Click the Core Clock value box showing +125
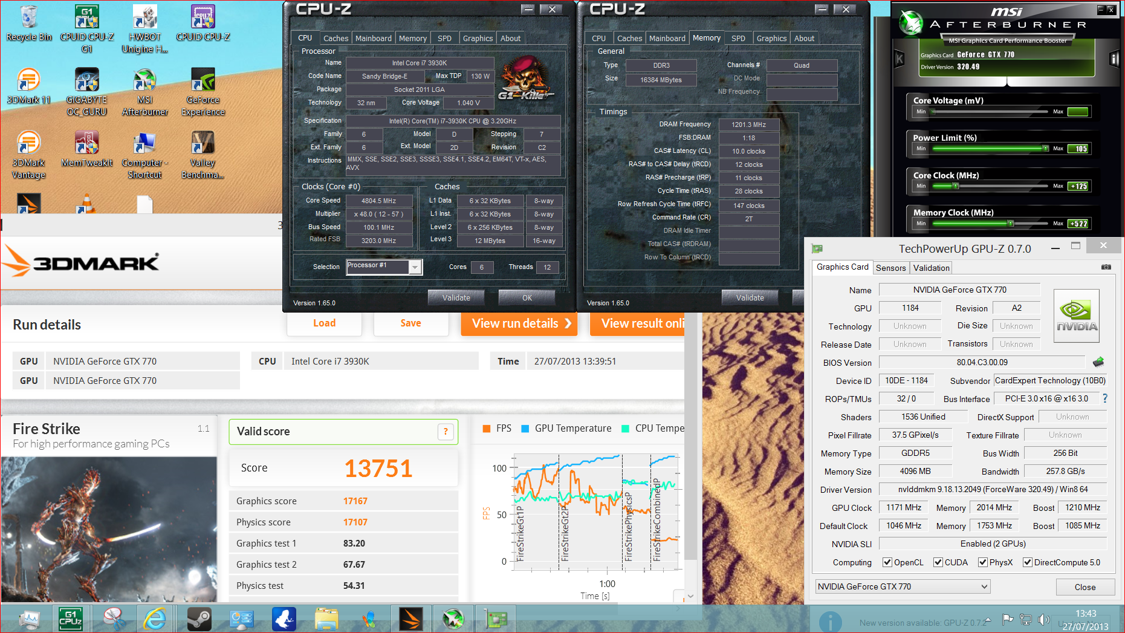The image size is (1125, 633). point(1078,186)
